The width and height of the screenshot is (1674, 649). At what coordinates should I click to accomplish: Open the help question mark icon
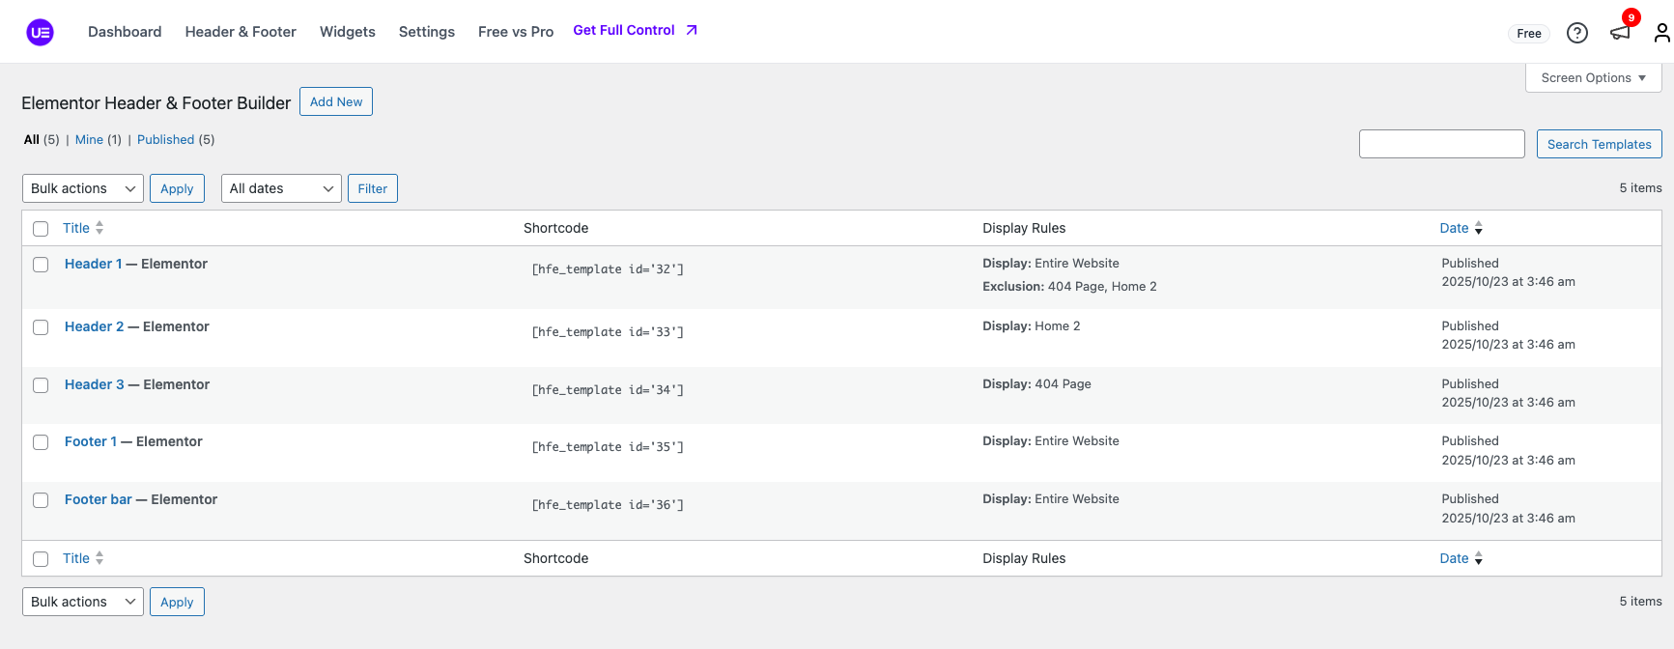tap(1576, 33)
